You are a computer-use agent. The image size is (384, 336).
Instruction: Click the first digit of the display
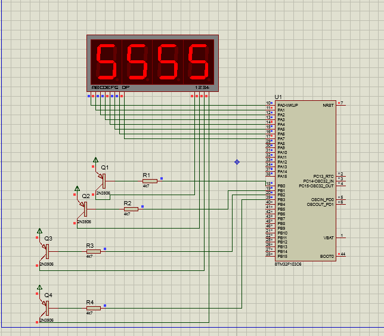pos(107,62)
